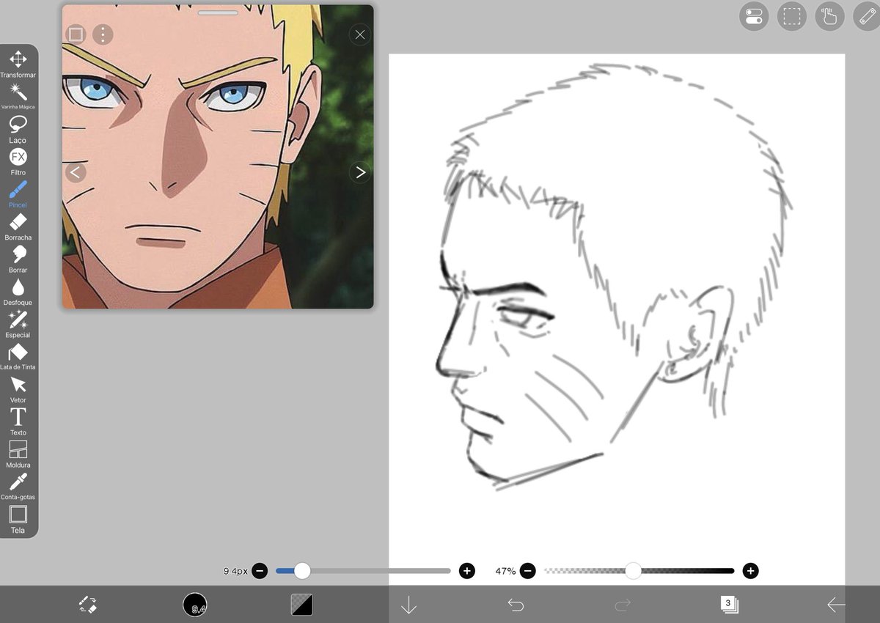This screenshot has width=880, height=623.
Task: Open the color swatch square
Action: click(302, 605)
